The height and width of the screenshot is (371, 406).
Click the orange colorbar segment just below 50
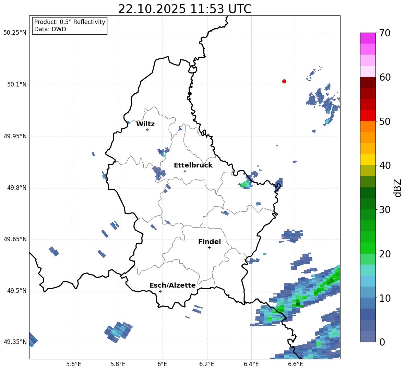tap(368, 126)
